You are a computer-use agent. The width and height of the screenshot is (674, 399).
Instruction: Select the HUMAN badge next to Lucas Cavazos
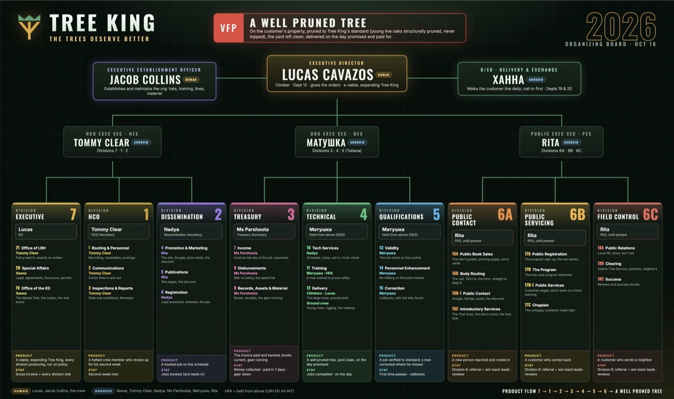click(384, 75)
